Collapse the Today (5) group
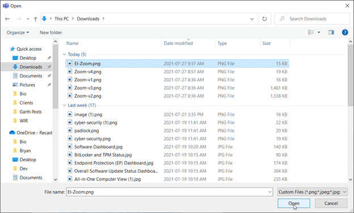This screenshot has height=213, width=354. click(64, 55)
